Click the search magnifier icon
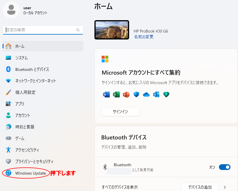This screenshot has height=191, width=238. click(78, 30)
